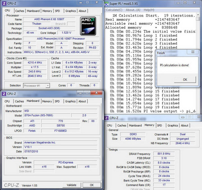Switch to Memory tab in Mainboard window
This screenshot has width=202, height=190.
(x=47, y=101)
